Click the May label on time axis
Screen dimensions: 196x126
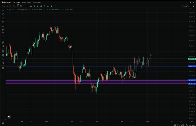point(47,121)
